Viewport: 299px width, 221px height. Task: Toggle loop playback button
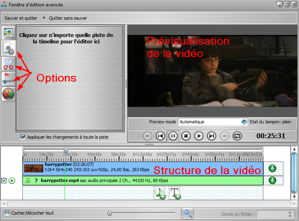[237, 136]
